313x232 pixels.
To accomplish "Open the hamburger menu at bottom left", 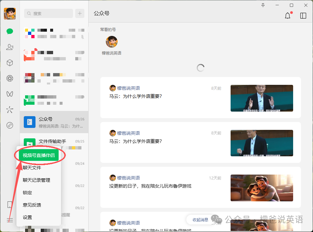I will click(x=10, y=220).
